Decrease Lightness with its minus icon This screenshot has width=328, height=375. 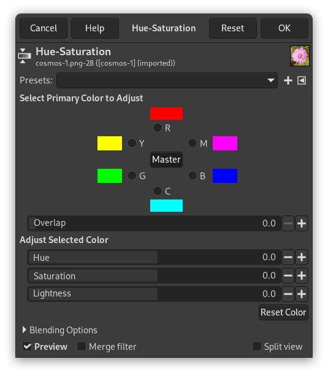coord(288,294)
